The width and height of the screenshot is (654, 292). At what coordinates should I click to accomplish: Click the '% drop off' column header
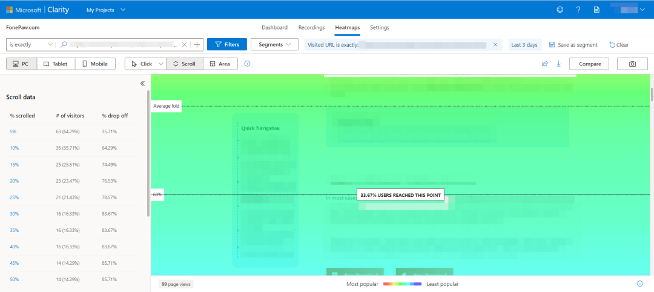[114, 116]
